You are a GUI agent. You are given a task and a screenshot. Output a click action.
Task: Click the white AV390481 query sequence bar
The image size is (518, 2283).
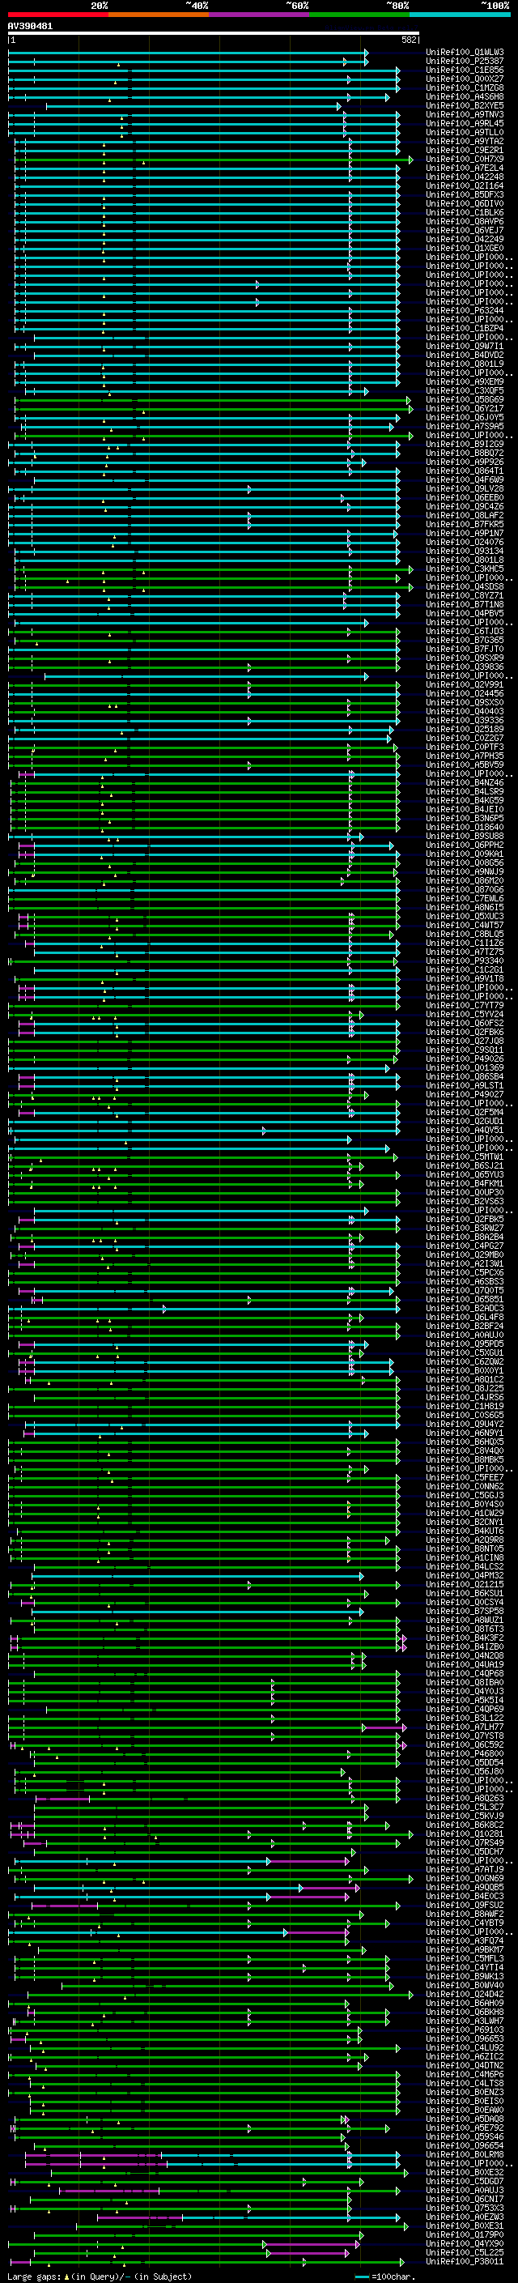pos(214,32)
